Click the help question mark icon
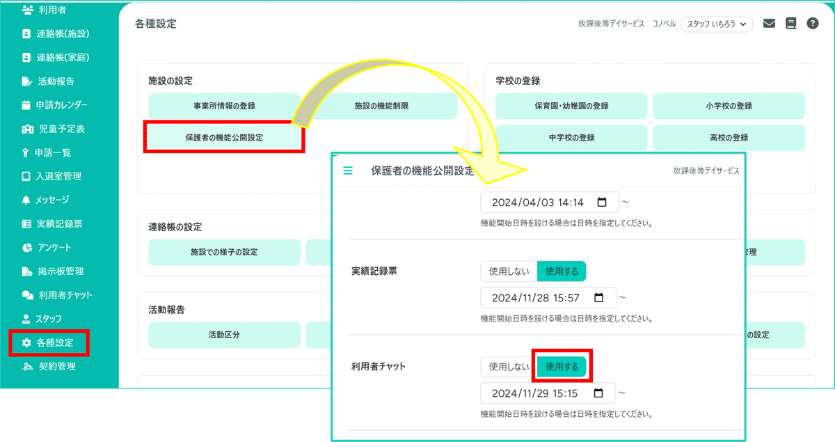835x442 pixels. 812,23
